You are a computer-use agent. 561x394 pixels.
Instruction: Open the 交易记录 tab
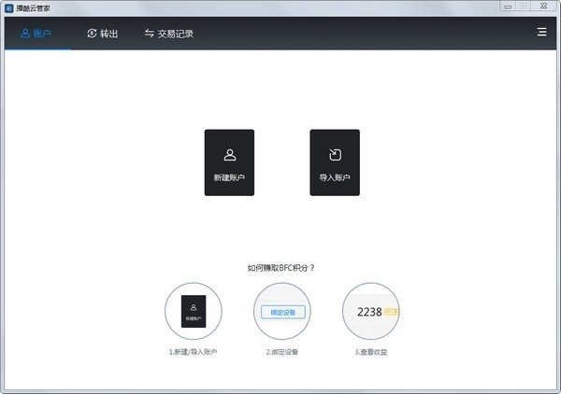coord(169,34)
